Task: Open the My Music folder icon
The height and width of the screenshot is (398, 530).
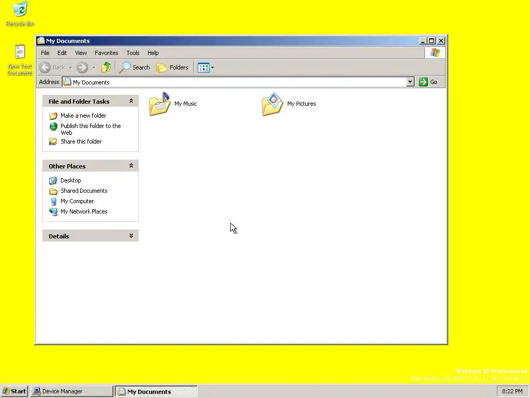Action: [159, 104]
